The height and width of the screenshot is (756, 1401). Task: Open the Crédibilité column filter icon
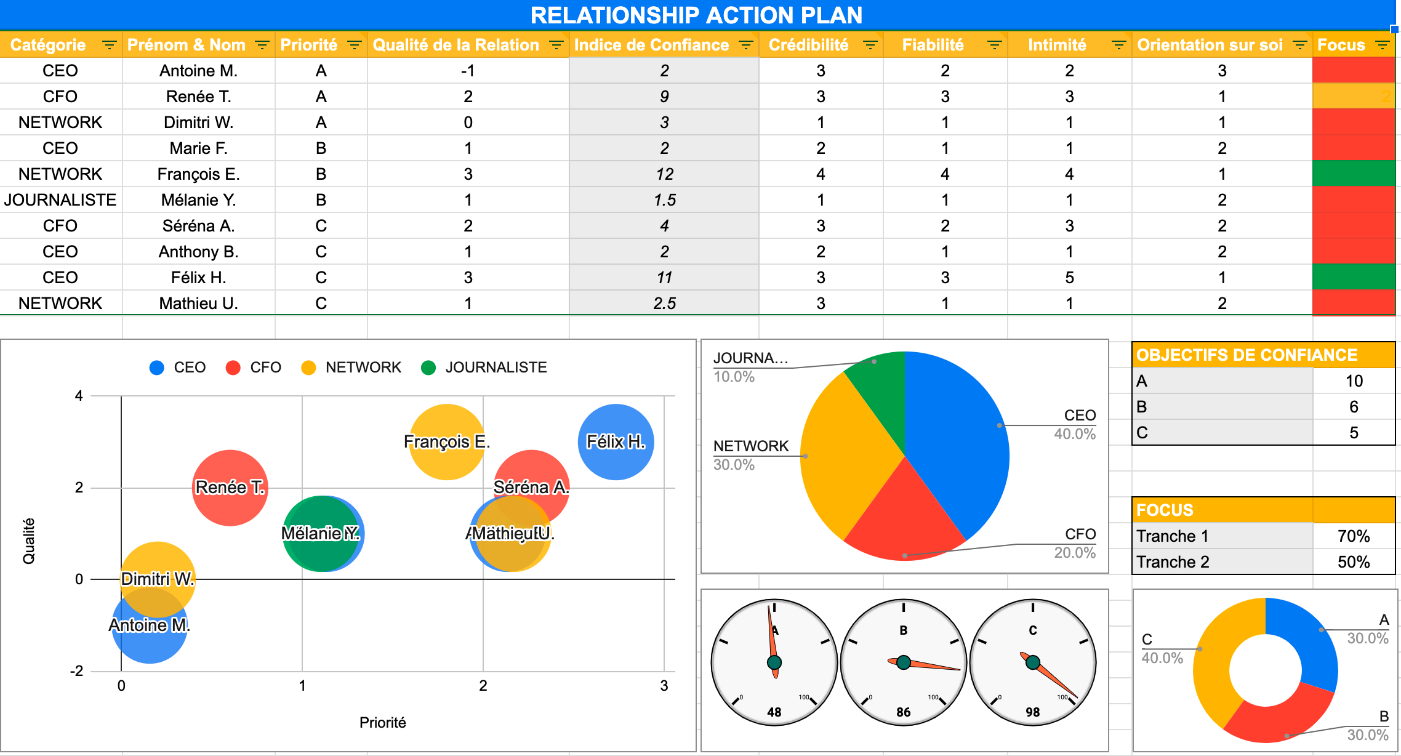[x=870, y=45]
